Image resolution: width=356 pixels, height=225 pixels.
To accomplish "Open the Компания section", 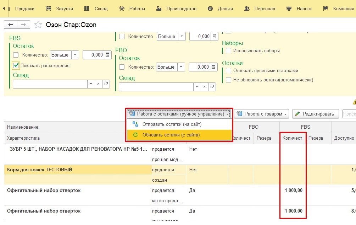I will (x=344, y=9).
